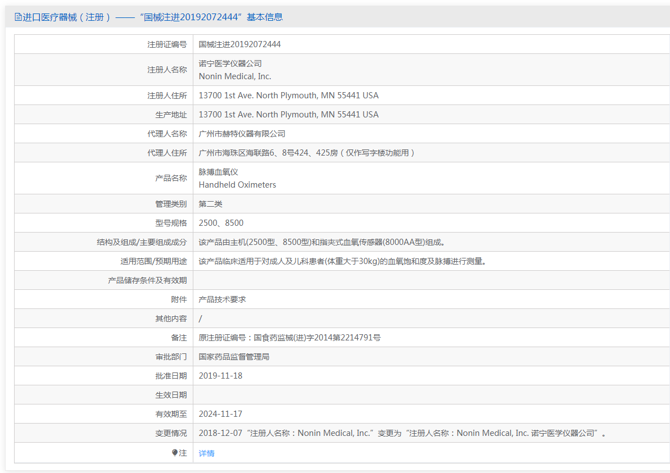Click the 结构及组成/主要组成成分 row label
The image size is (670, 473).
[x=142, y=242]
